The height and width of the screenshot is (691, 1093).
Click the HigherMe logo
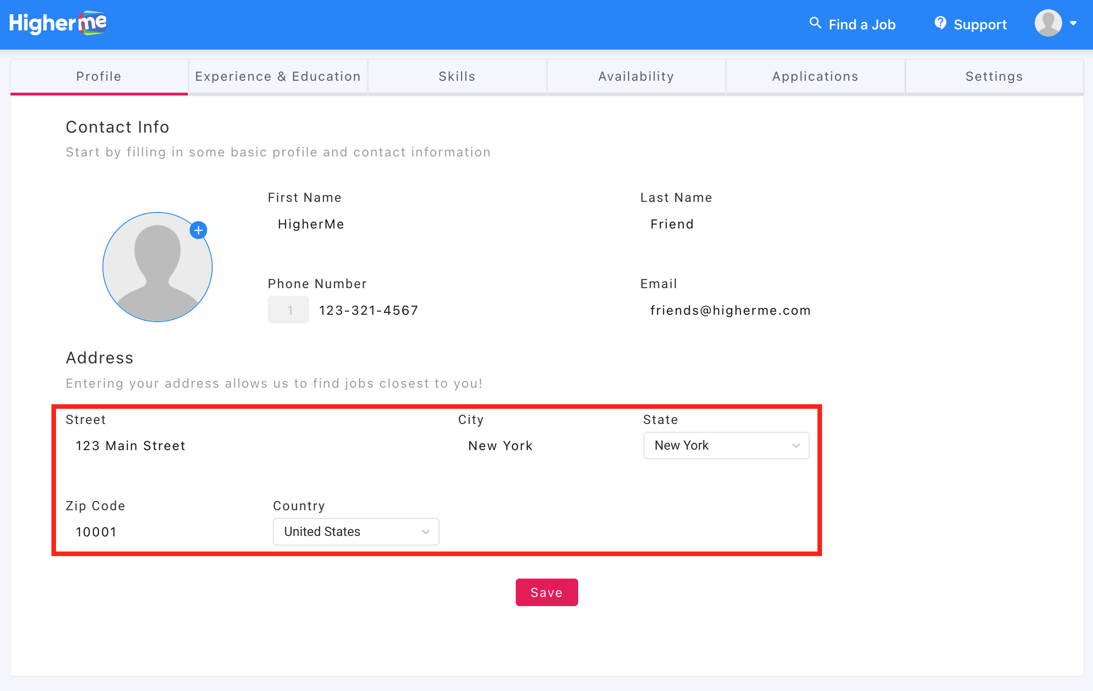coord(58,23)
